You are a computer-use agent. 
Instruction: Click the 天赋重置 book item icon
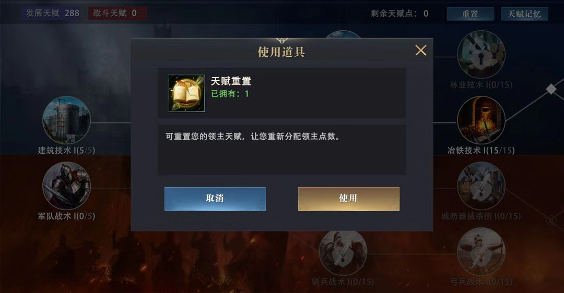click(186, 93)
